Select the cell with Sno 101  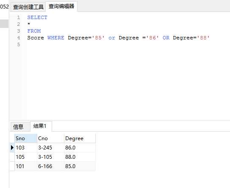tap(26, 166)
